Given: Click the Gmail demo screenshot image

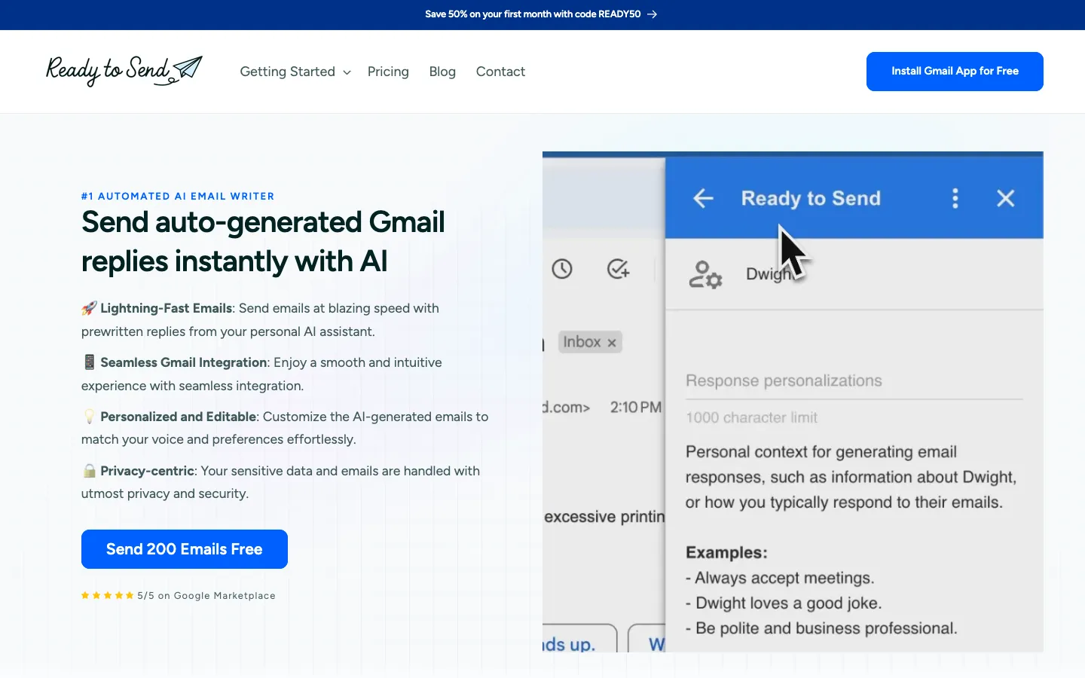Looking at the screenshot, I should [x=793, y=402].
